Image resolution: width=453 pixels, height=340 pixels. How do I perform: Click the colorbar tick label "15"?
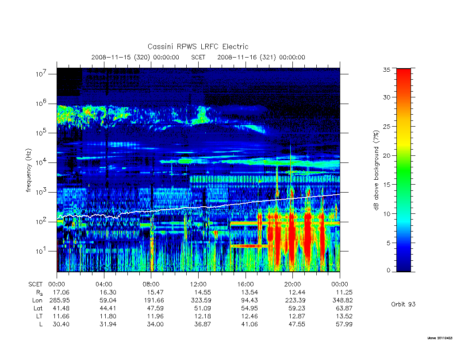click(x=386, y=185)
